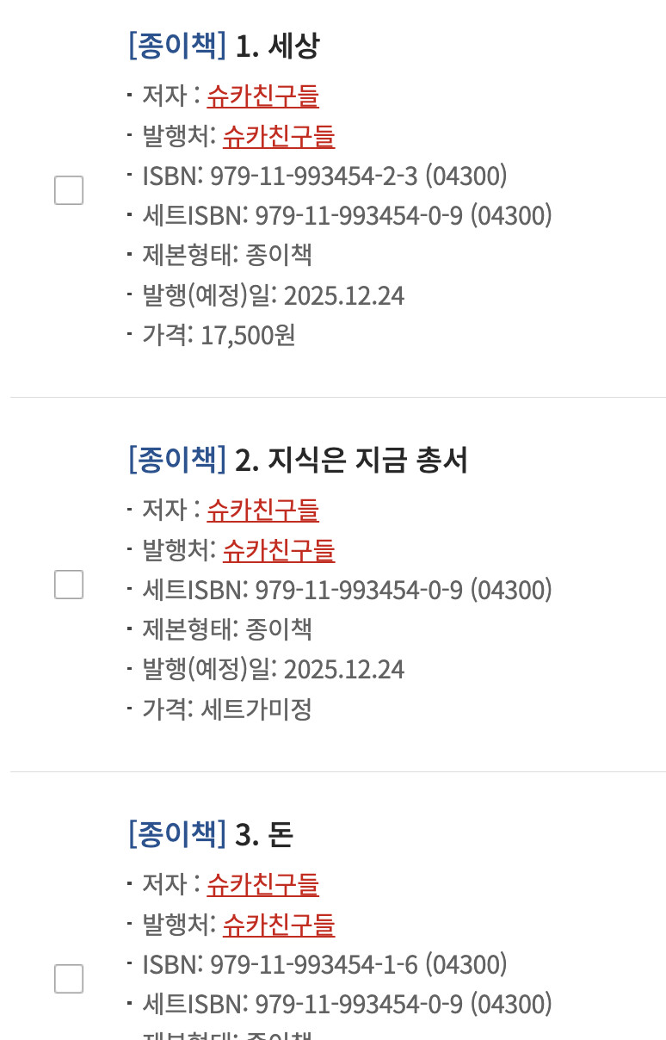Screen dimensions: 666x1040
Task: Open the book title 3. 돈
Action: [263, 834]
